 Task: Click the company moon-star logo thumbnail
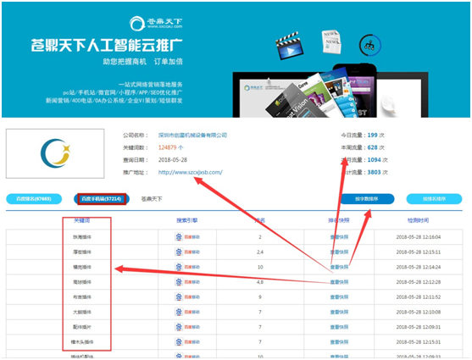55,153
